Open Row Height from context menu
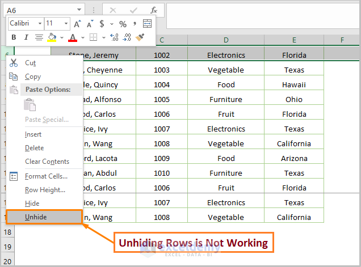Viewport: 361px width, 267px height. (x=44, y=190)
